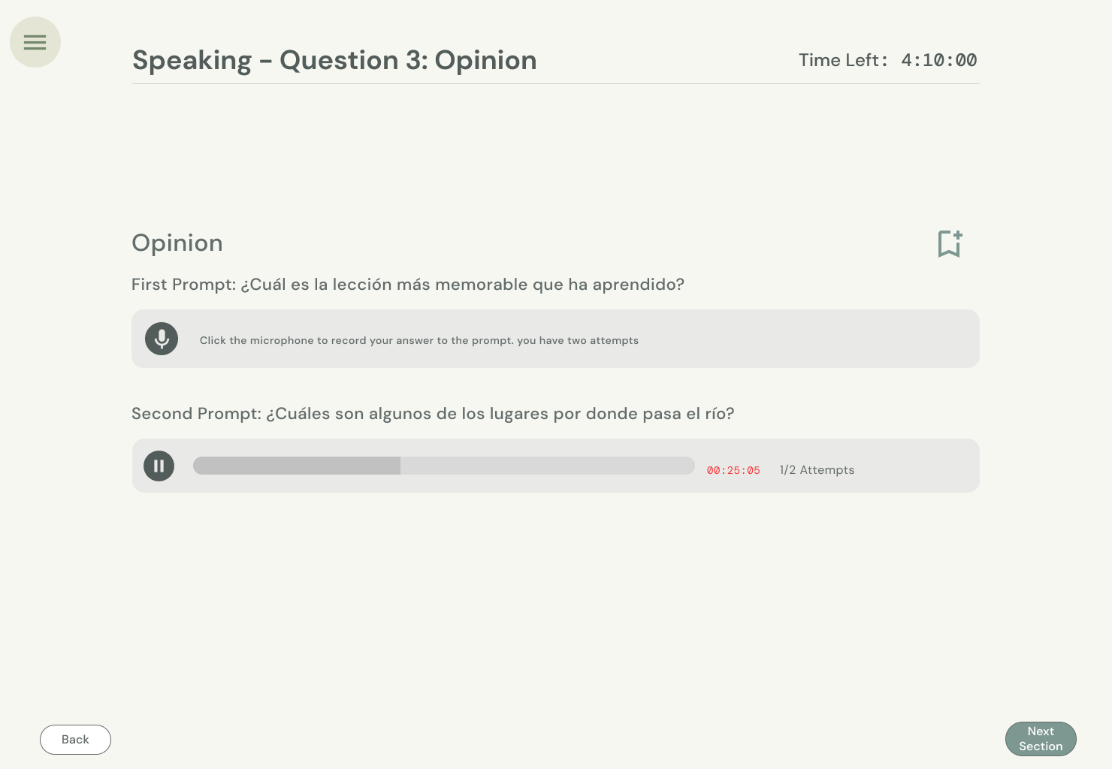Click the Second Prompt question text

click(x=433, y=414)
